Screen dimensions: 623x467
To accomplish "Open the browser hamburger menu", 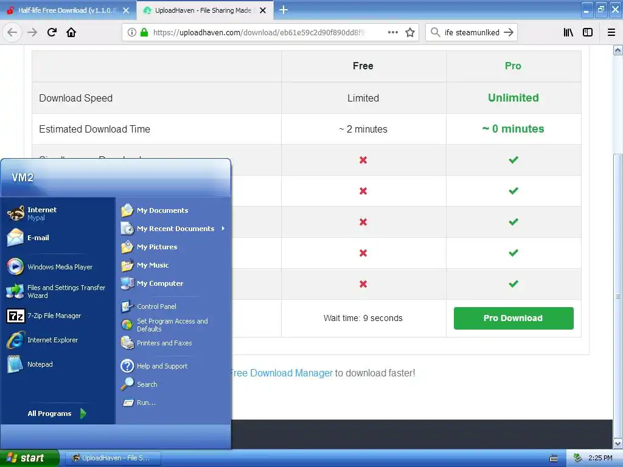I will coord(611,33).
